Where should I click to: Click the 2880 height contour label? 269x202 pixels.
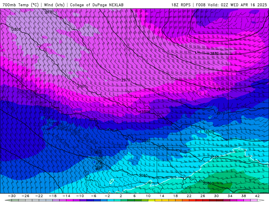pos(214,54)
